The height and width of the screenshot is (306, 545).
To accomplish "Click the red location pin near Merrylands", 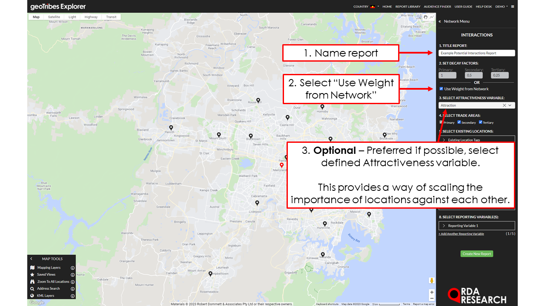I will click(x=281, y=165).
